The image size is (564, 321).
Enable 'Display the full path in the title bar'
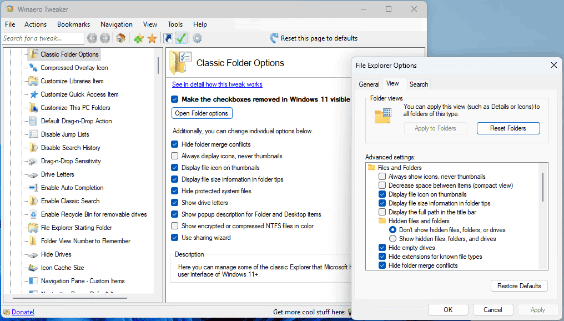(x=382, y=212)
